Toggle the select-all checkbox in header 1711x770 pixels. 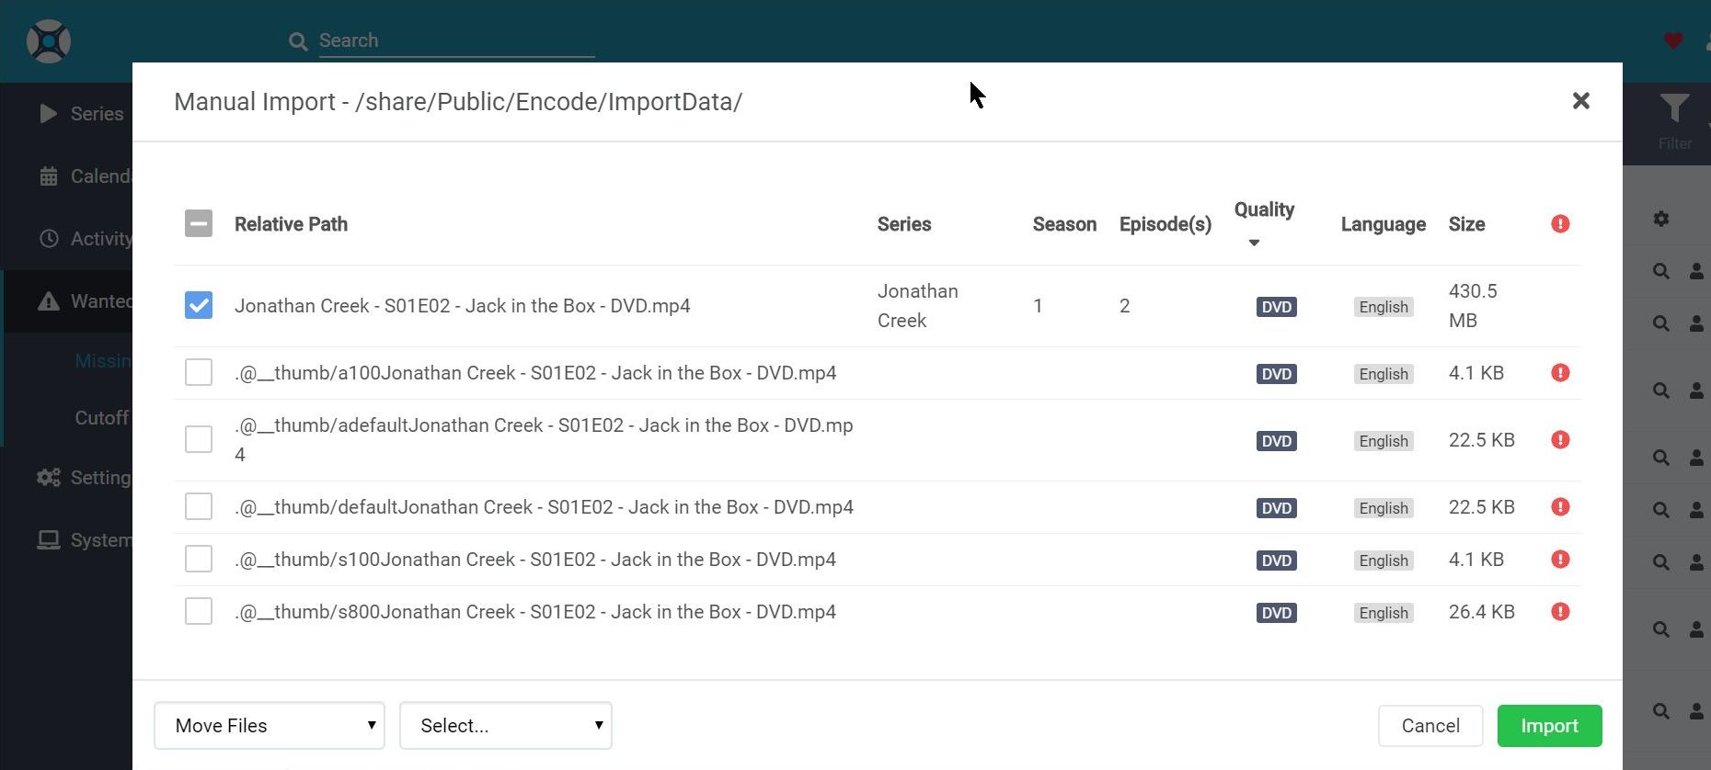tap(199, 224)
